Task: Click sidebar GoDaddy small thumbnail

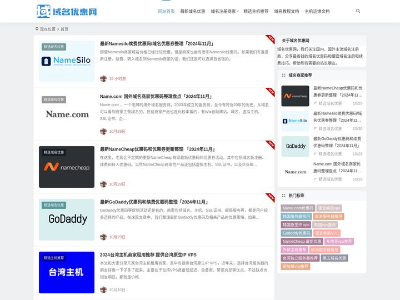Action: (x=295, y=147)
